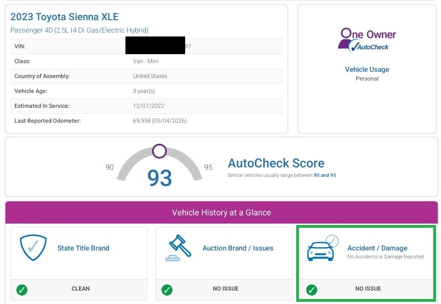
Task: Click 'No Accidents or Damage Reported' text
Action: (385, 257)
